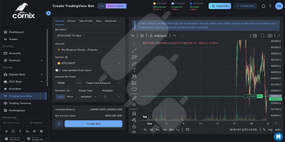Select the Text tool on chart
Screen dimensions: 285x142
coord(134,70)
